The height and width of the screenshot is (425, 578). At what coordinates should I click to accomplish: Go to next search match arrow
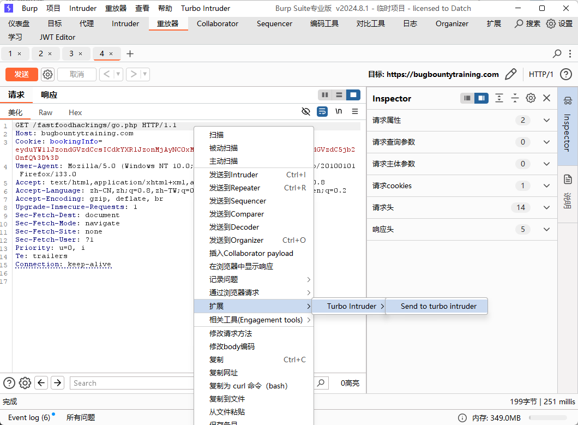point(57,383)
